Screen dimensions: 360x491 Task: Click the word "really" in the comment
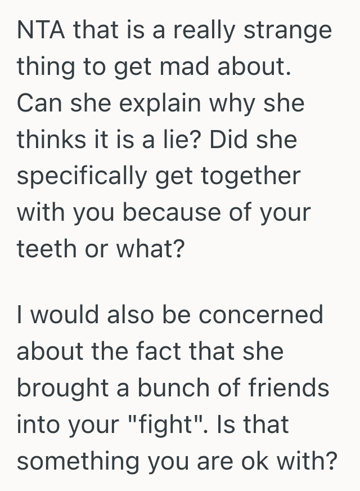(203, 30)
